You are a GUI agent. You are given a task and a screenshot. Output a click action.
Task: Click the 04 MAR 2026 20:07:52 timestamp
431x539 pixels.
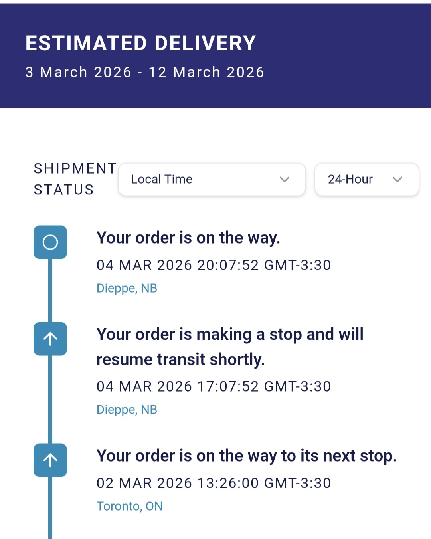[214, 265]
